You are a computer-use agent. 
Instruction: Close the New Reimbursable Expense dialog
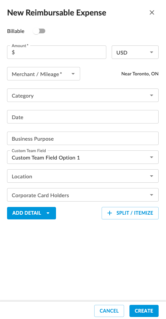coord(152,12)
